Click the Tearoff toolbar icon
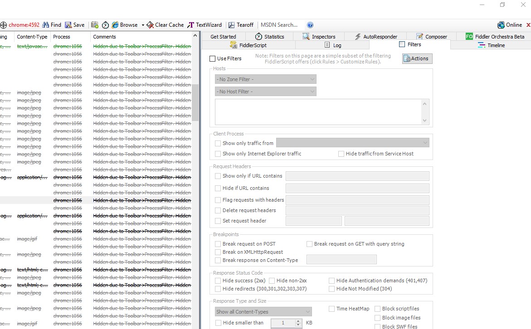 [232, 25]
